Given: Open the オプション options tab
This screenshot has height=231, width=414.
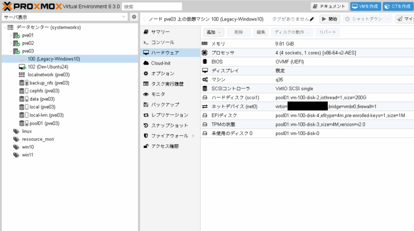Looking at the screenshot, I should pyautogui.click(x=170, y=73).
